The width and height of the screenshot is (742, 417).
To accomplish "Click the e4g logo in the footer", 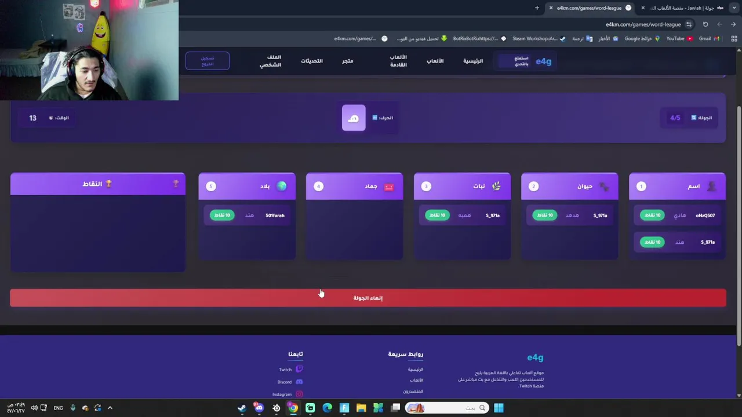I will click(535, 357).
